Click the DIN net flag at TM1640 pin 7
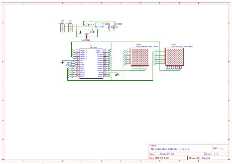Viewport: 232px width, 164px height. (73, 63)
